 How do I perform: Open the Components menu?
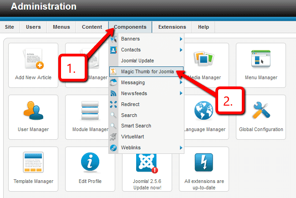coord(130,27)
